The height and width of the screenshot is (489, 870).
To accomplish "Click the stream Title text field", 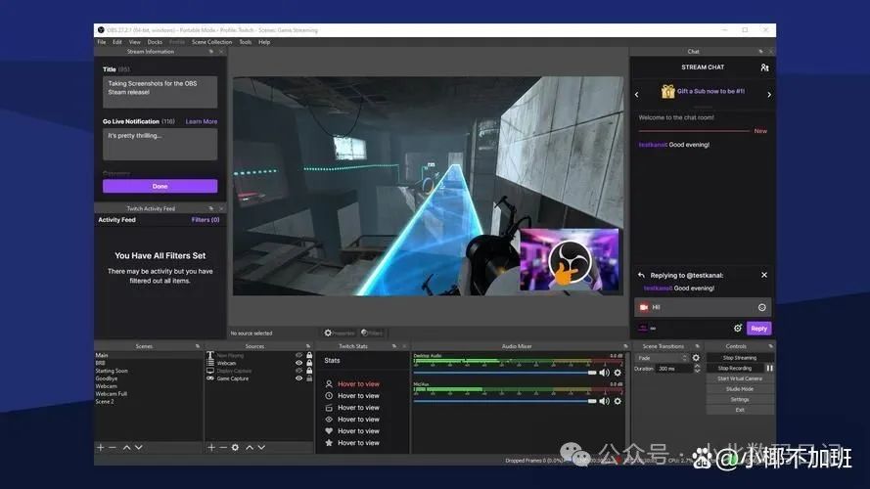I will pos(160,92).
